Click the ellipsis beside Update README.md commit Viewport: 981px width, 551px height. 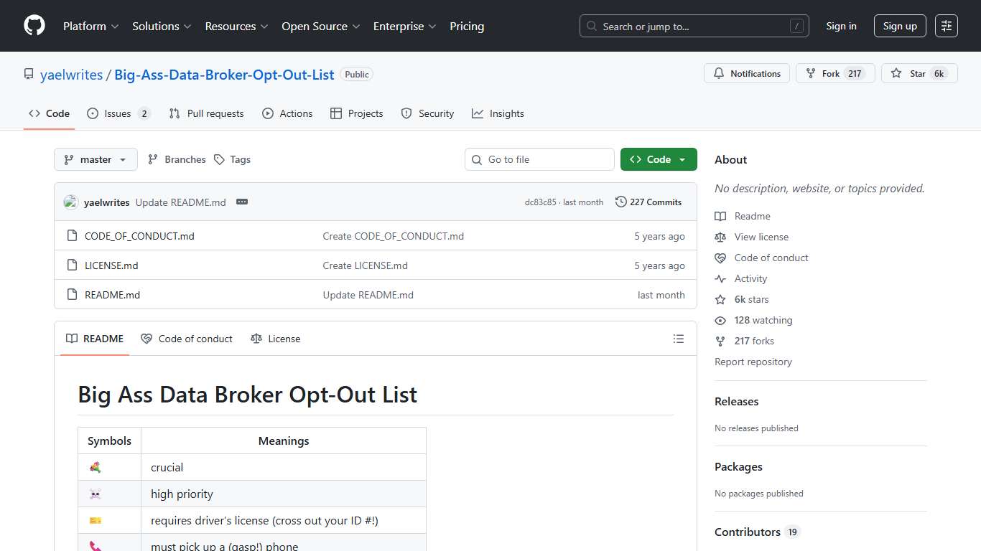pyautogui.click(x=241, y=202)
